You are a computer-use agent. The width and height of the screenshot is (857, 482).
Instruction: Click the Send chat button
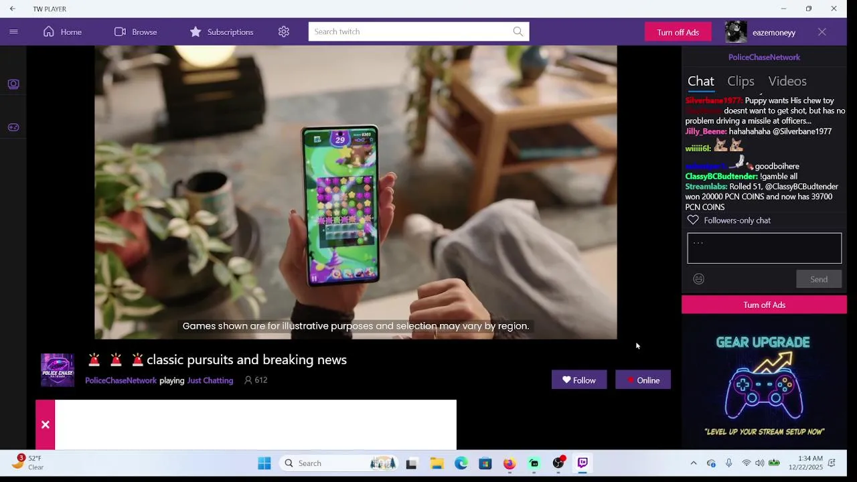click(x=818, y=279)
